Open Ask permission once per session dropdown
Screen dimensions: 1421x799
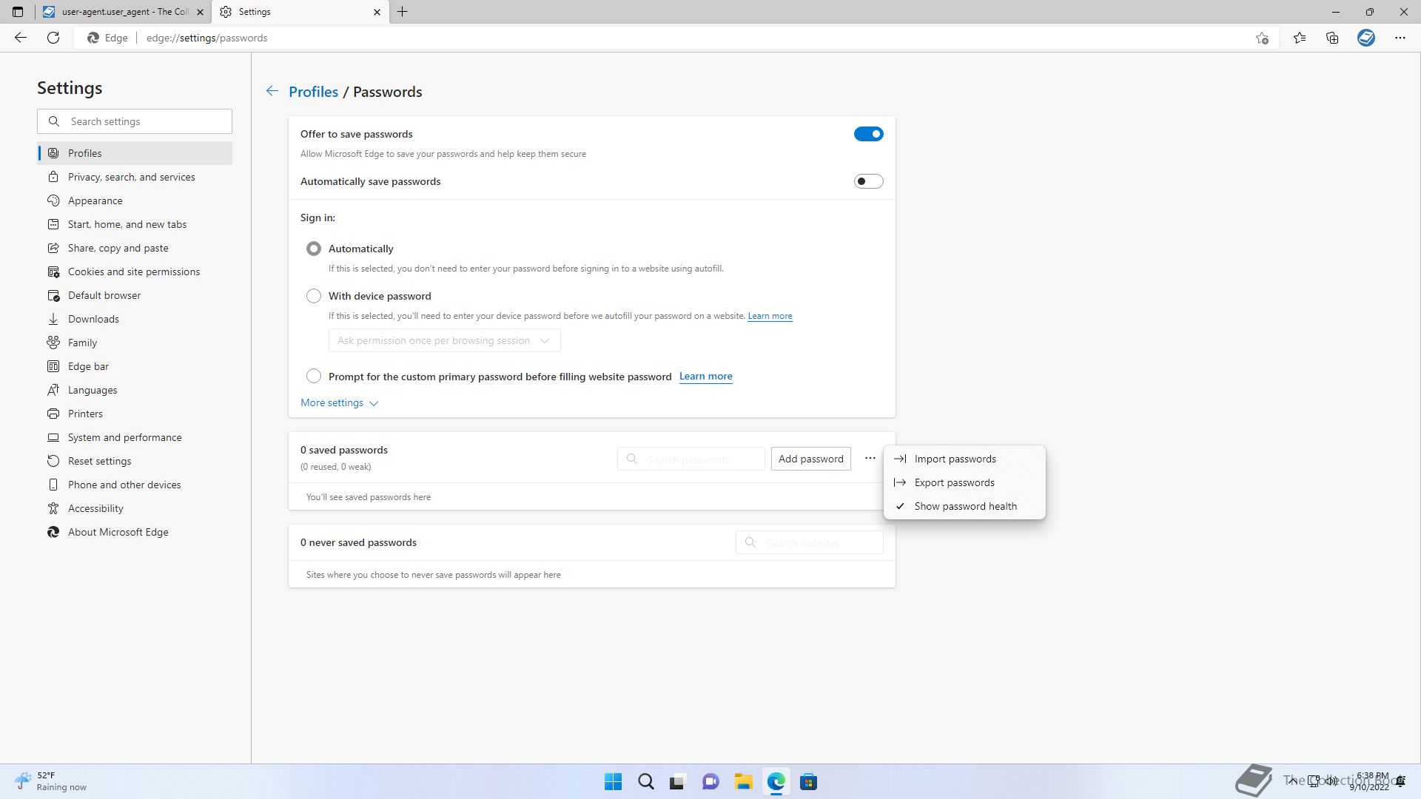point(444,340)
